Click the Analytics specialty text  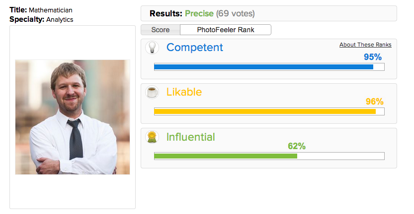60,19
